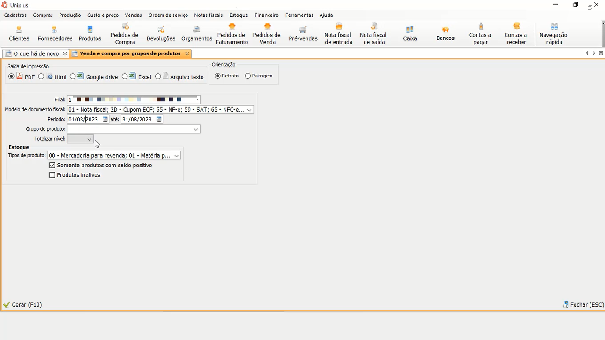Open Pedidos de Faturamento from toolbar
This screenshot has height=340, width=605.
[x=232, y=34]
